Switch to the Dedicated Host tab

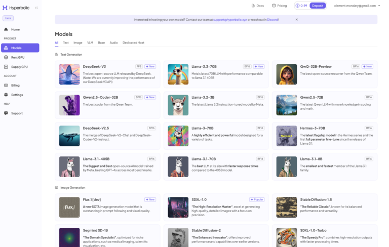[x=134, y=43]
